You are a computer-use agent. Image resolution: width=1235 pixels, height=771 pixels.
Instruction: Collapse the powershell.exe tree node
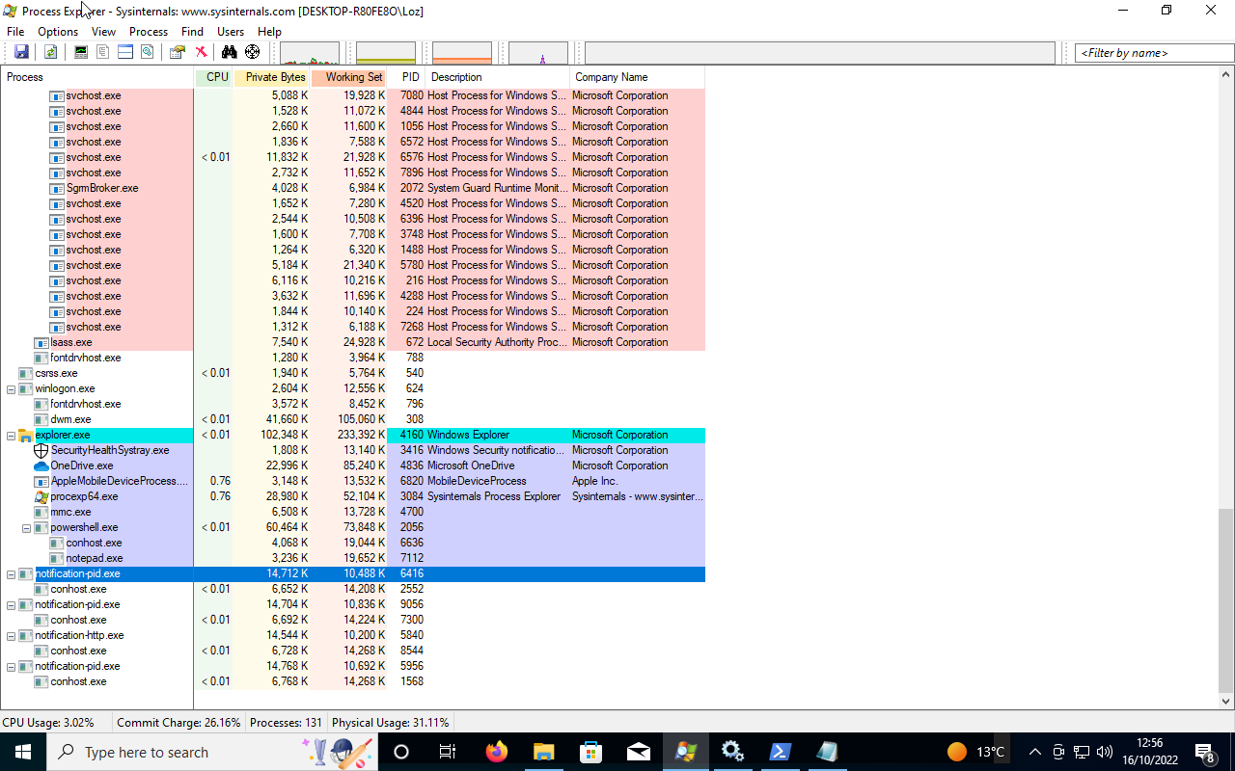pos(26,527)
